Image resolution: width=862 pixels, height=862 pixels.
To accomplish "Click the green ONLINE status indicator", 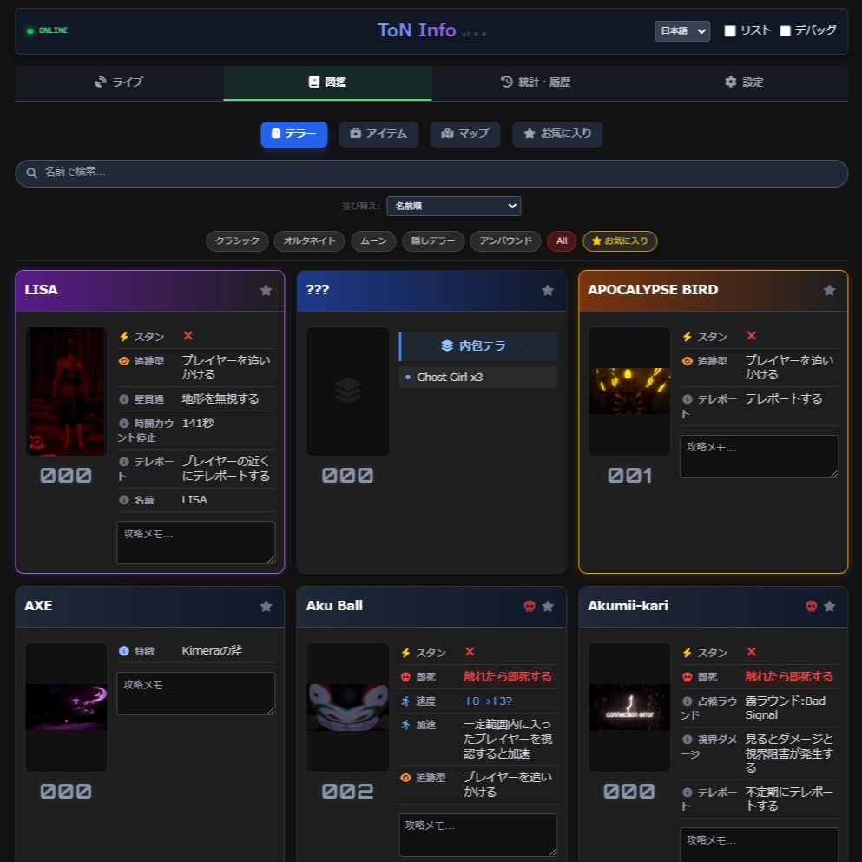I will click(46, 30).
